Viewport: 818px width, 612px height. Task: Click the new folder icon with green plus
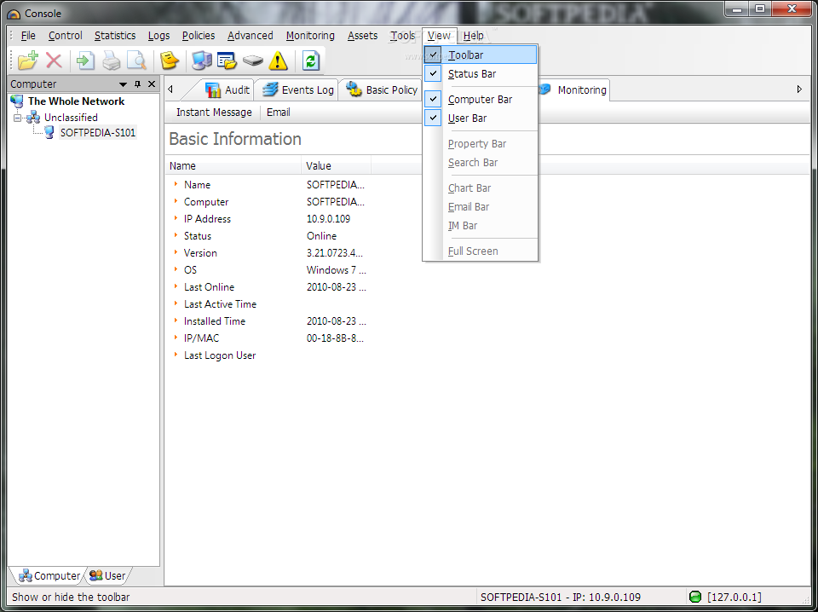pyautogui.click(x=27, y=61)
